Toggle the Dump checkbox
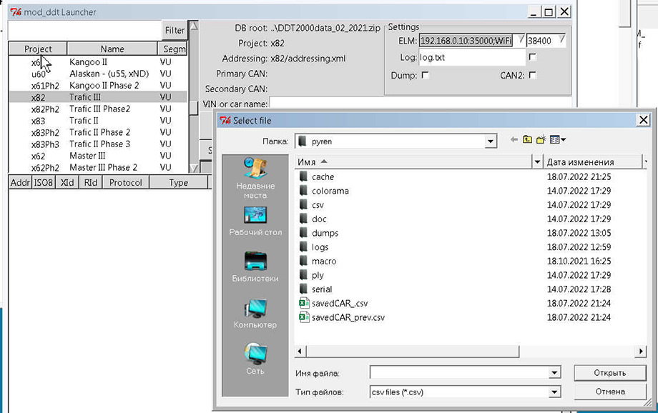Screen dimensions: 658x413 click(x=426, y=75)
